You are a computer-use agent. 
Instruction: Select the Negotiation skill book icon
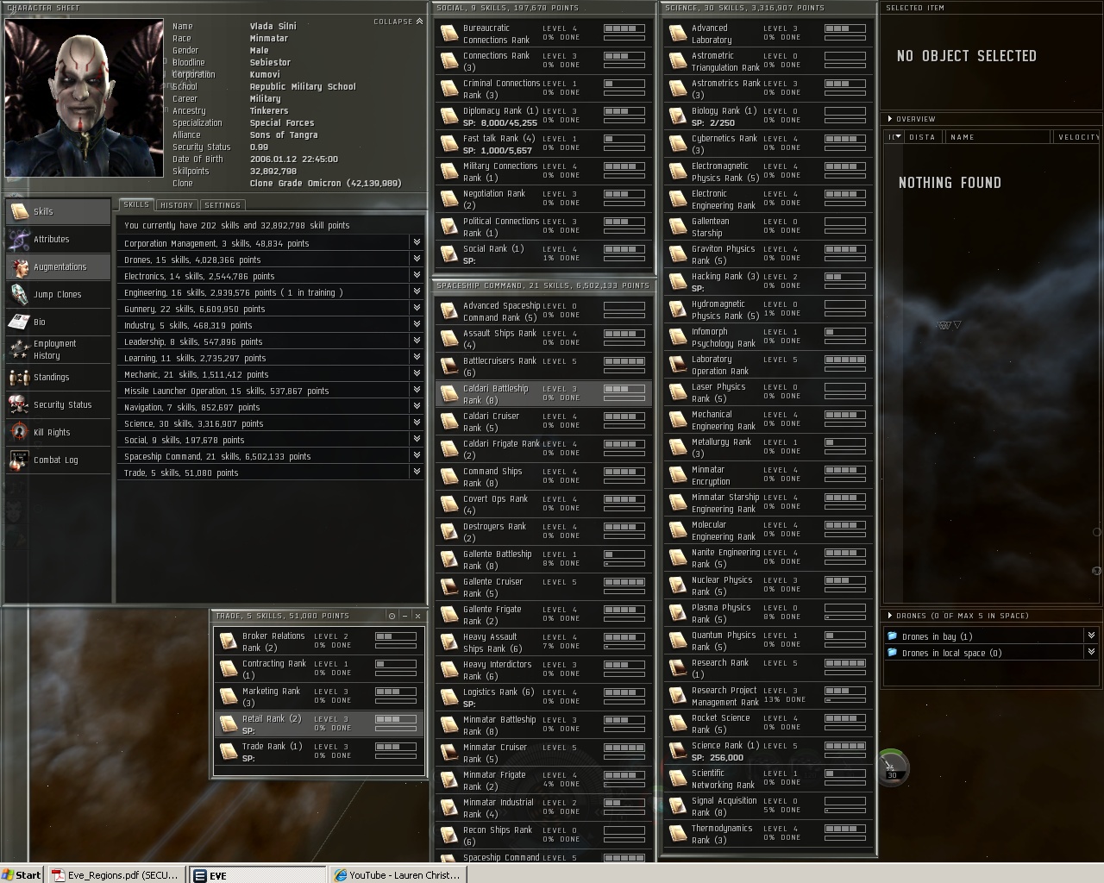point(448,199)
